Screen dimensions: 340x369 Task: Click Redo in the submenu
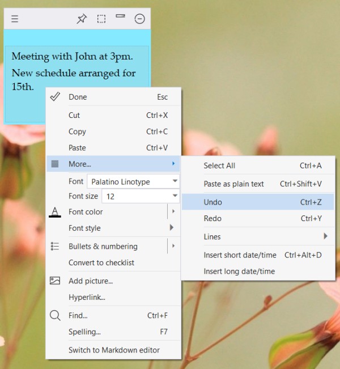point(258,218)
